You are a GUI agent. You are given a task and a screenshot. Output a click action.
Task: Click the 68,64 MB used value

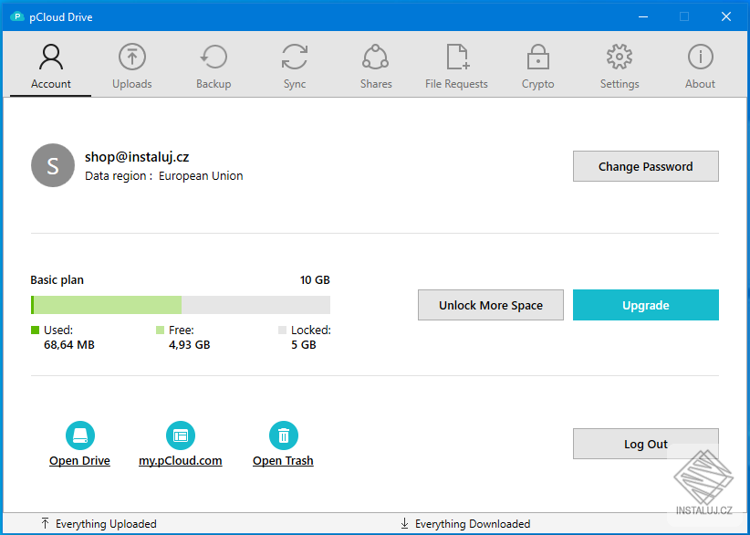(x=69, y=344)
